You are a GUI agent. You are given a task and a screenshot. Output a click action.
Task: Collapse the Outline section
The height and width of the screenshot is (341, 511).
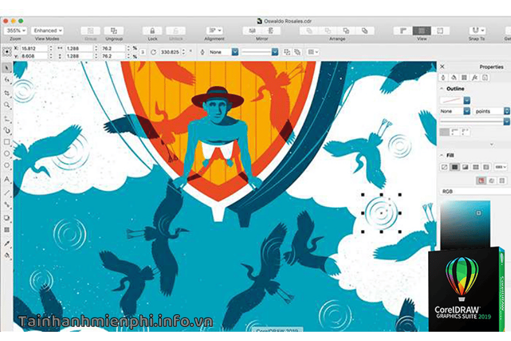(x=442, y=89)
